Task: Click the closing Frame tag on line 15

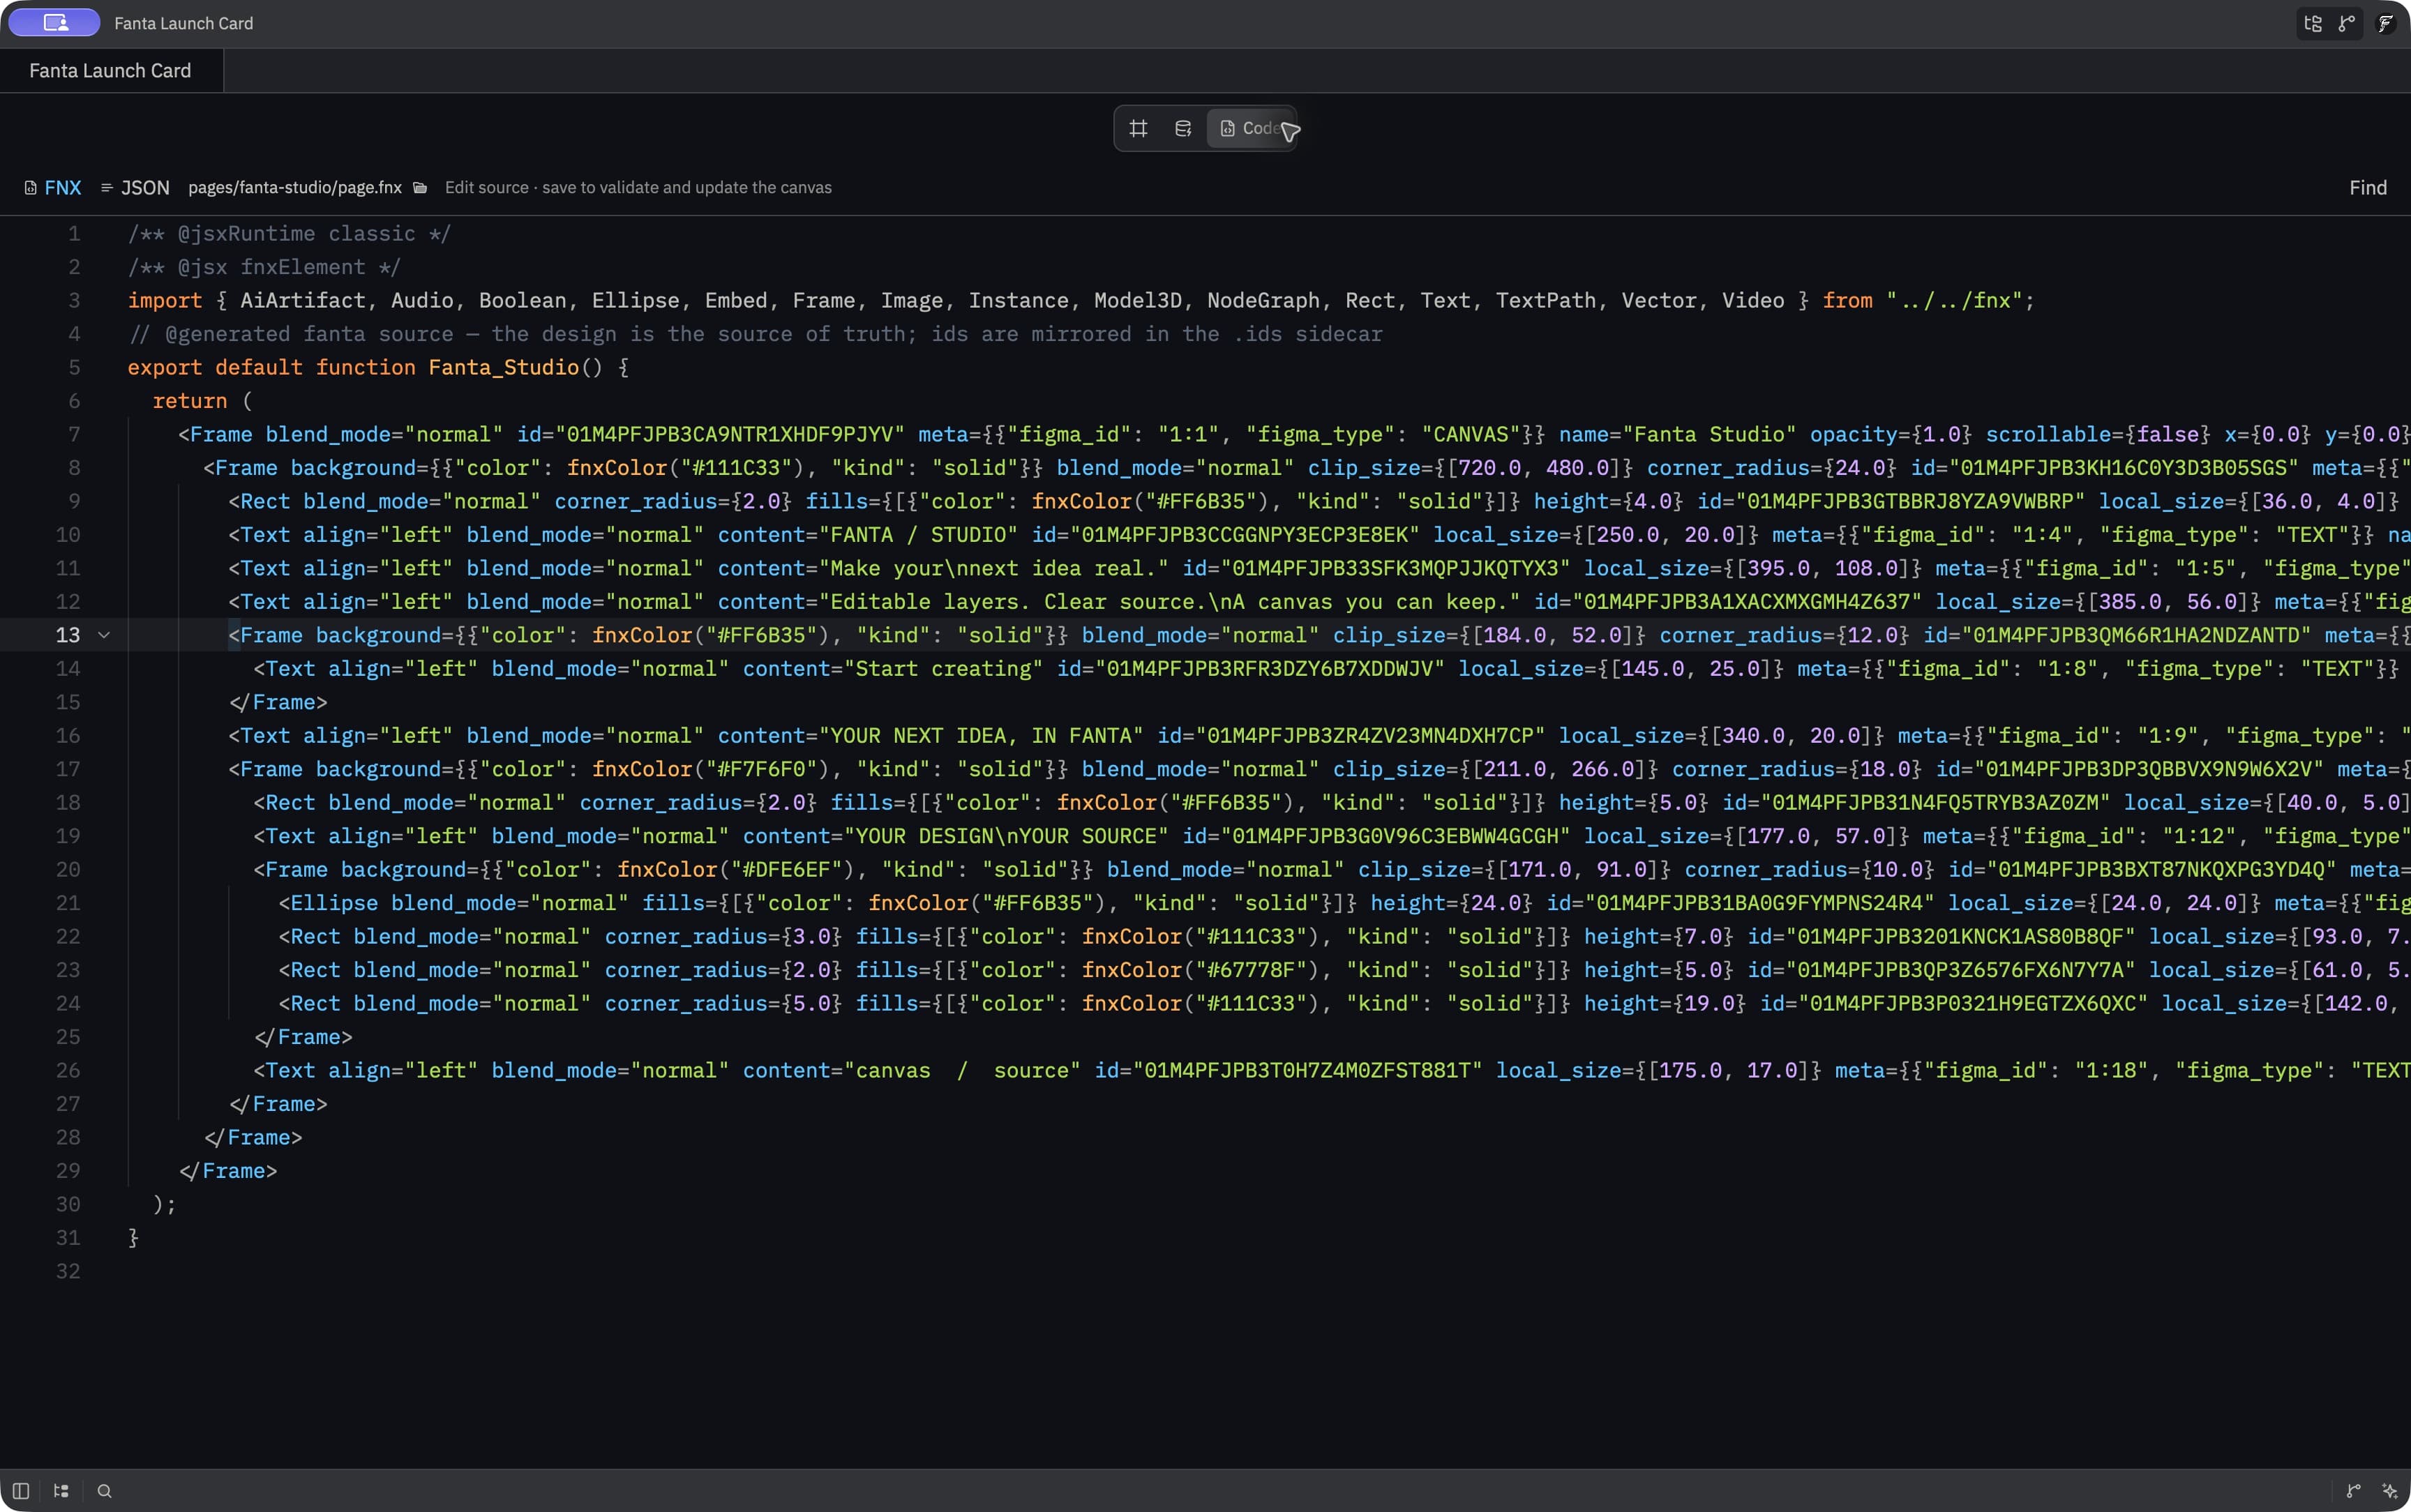Action: (x=278, y=702)
